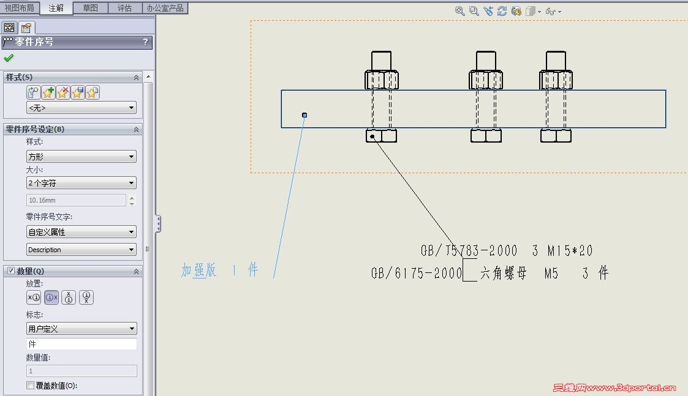Viewport: 688px width, 396px height.
Task: Return to the previous view
Action: pyautogui.click(x=488, y=11)
